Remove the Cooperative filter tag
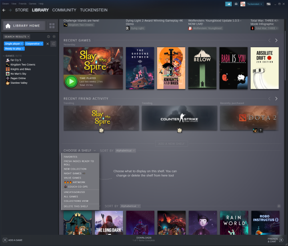 [41, 44]
